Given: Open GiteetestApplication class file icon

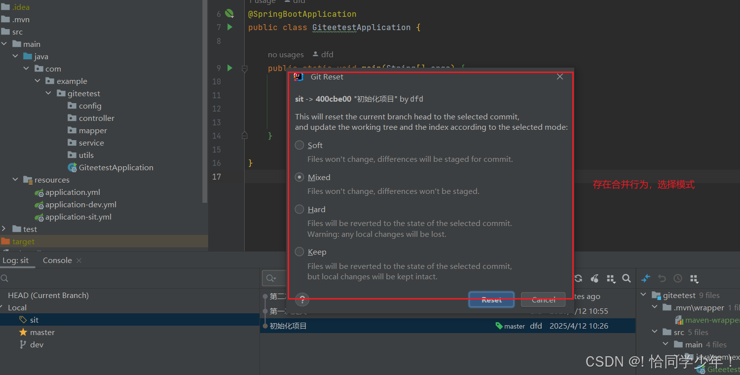Looking at the screenshot, I should 73,167.
